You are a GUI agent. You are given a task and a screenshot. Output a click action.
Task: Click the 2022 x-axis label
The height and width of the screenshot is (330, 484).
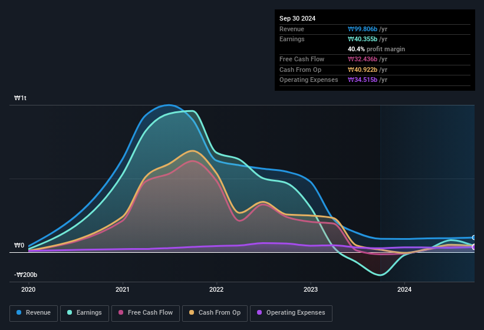coord(216,289)
